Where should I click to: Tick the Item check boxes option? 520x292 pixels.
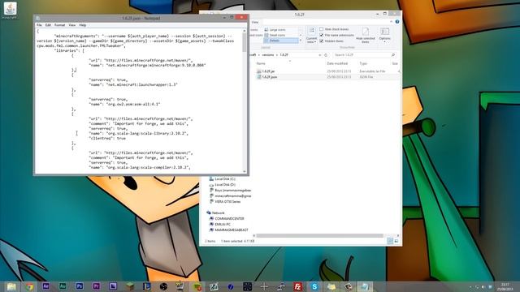click(x=322, y=29)
